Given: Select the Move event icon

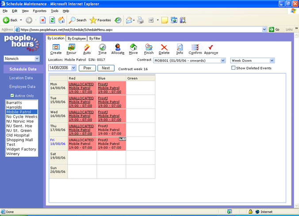Looking at the screenshot, I should [133, 47].
